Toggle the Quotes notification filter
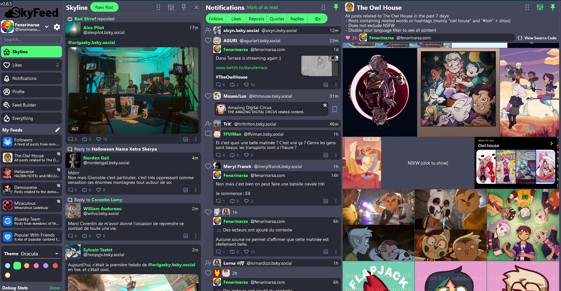This screenshot has width=561, height=291. (x=277, y=19)
